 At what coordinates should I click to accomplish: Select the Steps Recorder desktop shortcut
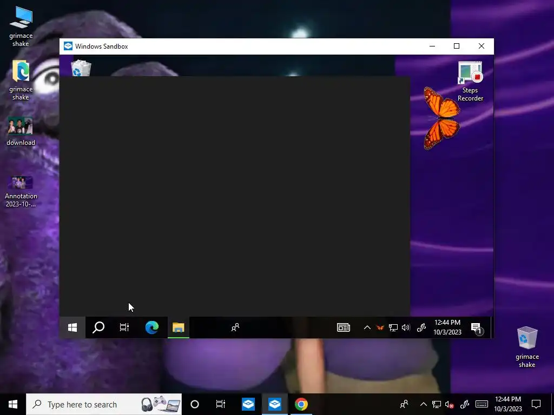coord(470,81)
